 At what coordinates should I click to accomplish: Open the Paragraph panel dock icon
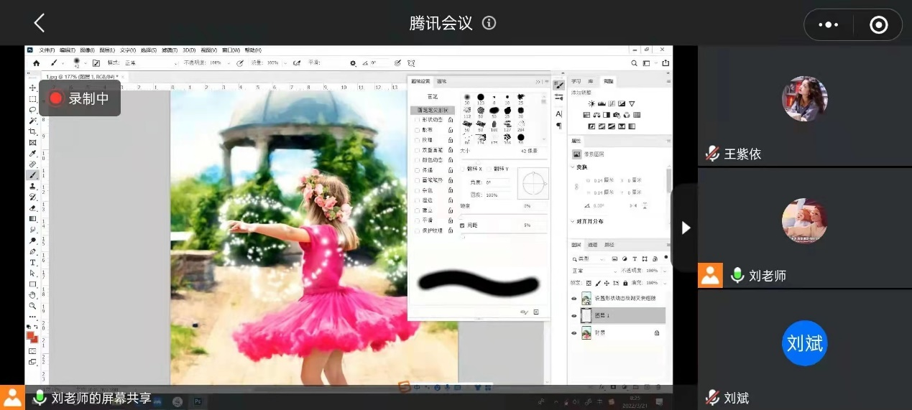point(559,126)
